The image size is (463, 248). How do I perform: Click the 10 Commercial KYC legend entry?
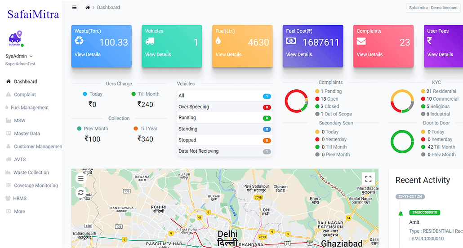pyautogui.click(x=440, y=99)
